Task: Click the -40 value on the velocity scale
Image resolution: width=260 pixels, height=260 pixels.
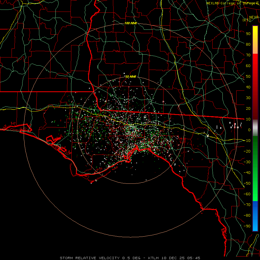Action: pos(247,173)
